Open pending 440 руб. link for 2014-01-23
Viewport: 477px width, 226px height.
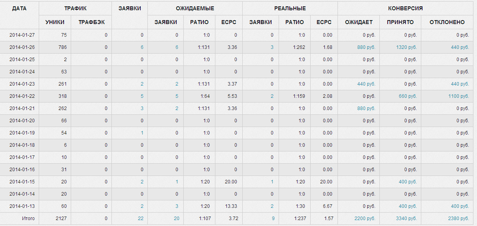point(366,84)
